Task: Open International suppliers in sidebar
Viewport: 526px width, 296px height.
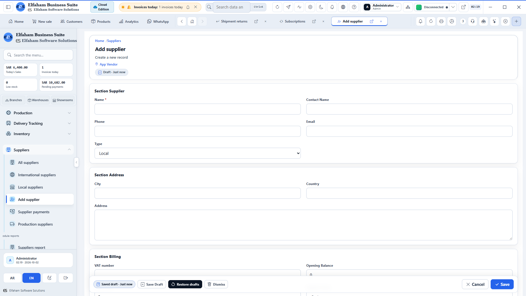Action: click(x=40, y=175)
